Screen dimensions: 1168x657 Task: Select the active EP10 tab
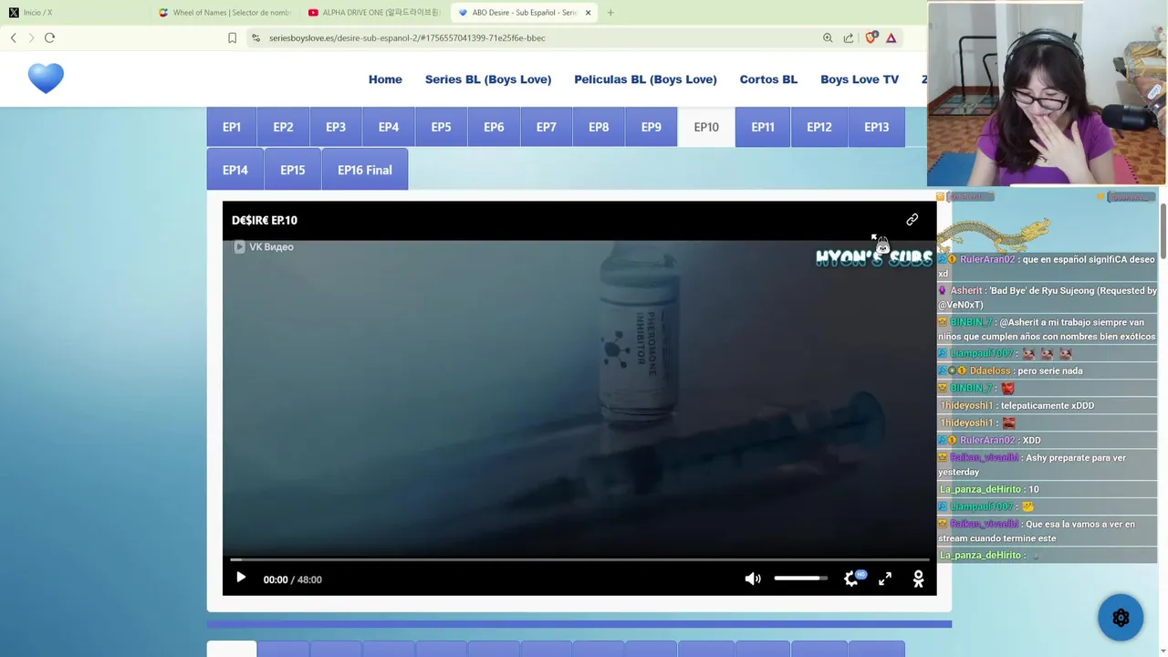[706, 127]
